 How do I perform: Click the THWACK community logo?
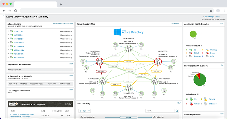click(x=13, y=104)
